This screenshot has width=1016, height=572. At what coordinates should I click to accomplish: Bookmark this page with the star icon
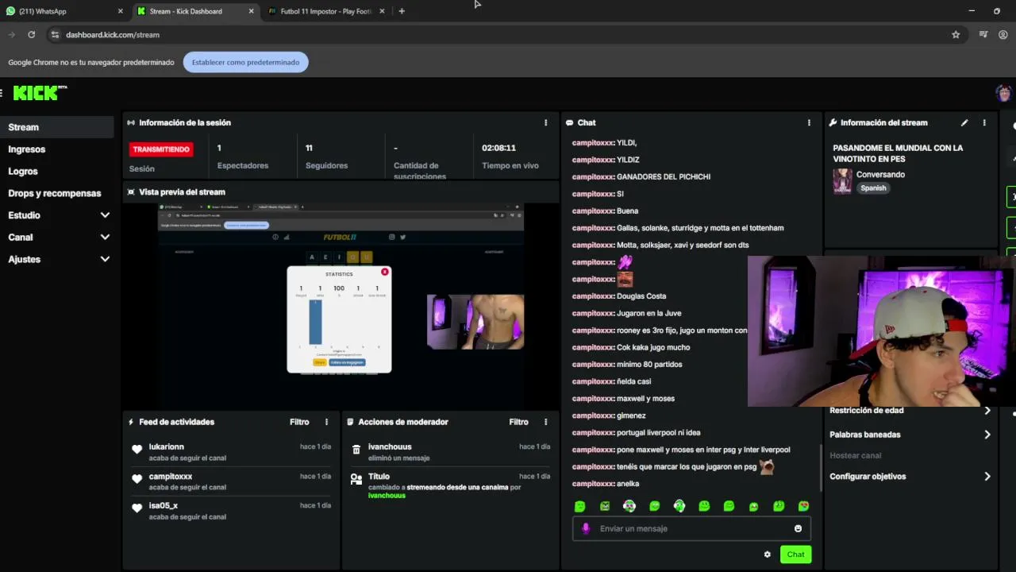[x=956, y=34]
